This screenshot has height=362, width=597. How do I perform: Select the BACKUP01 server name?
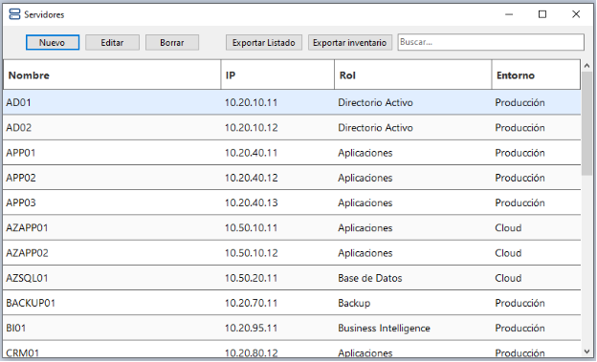coord(31,303)
